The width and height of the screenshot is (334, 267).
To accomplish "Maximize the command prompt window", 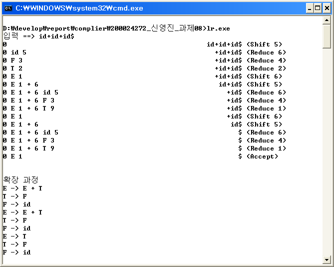I will [316, 8].
